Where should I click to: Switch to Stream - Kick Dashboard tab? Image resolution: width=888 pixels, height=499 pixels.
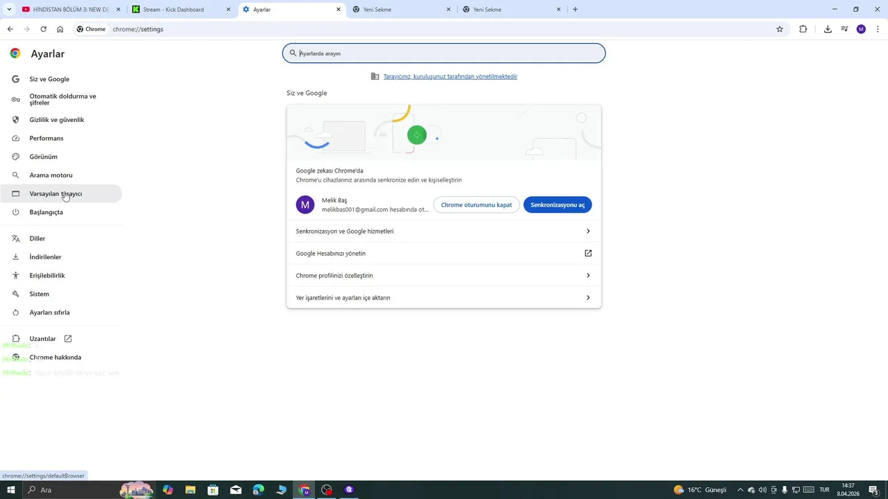click(x=180, y=10)
